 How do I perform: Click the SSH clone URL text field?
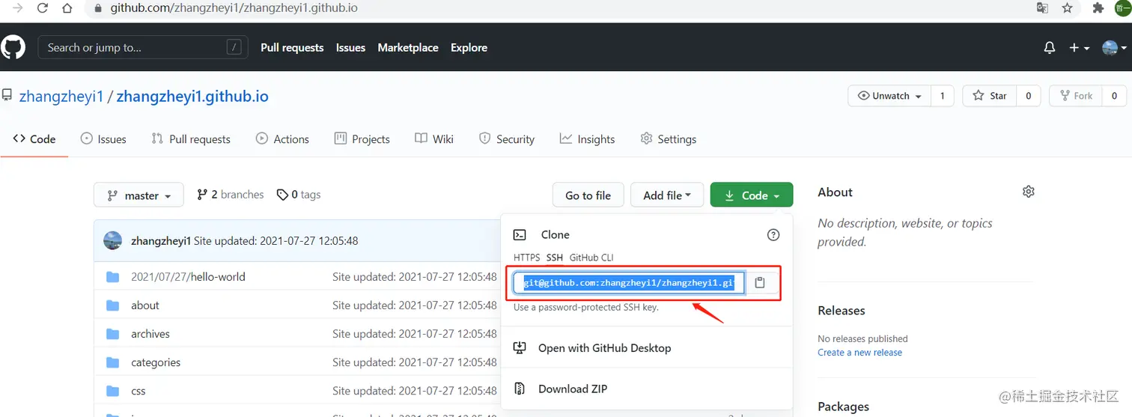[629, 283]
